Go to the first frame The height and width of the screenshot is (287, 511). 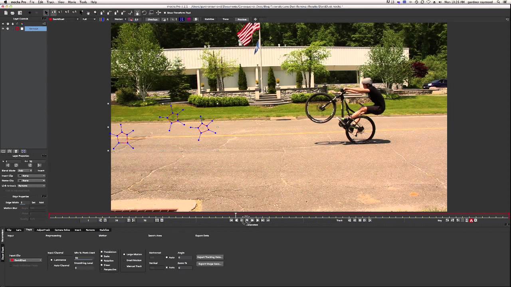point(231,220)
